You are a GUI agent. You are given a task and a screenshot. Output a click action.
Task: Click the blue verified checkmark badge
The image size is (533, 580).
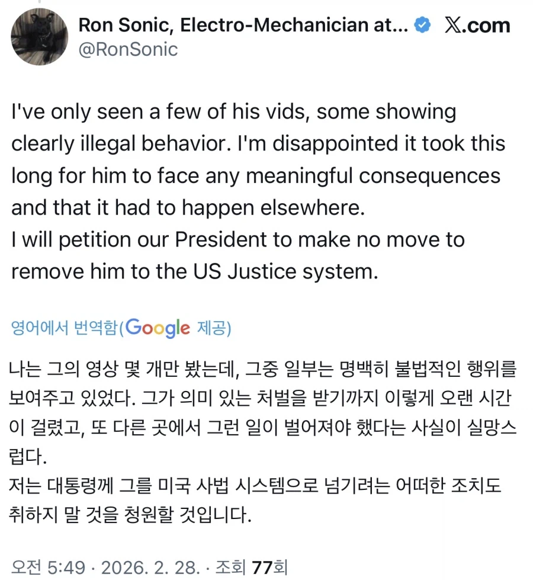422,25
